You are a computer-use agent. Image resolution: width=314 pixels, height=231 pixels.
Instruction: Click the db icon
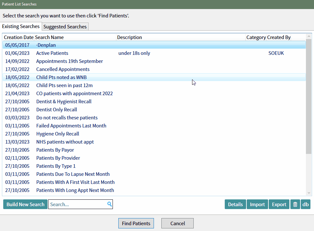(x=306, y=204)
